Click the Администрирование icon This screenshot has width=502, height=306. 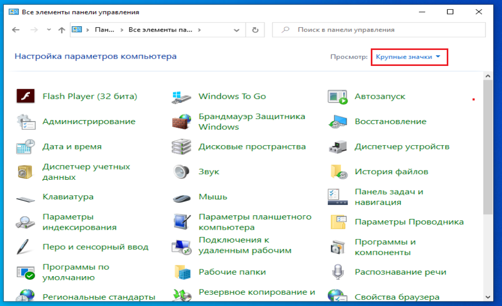coord(26,122)
